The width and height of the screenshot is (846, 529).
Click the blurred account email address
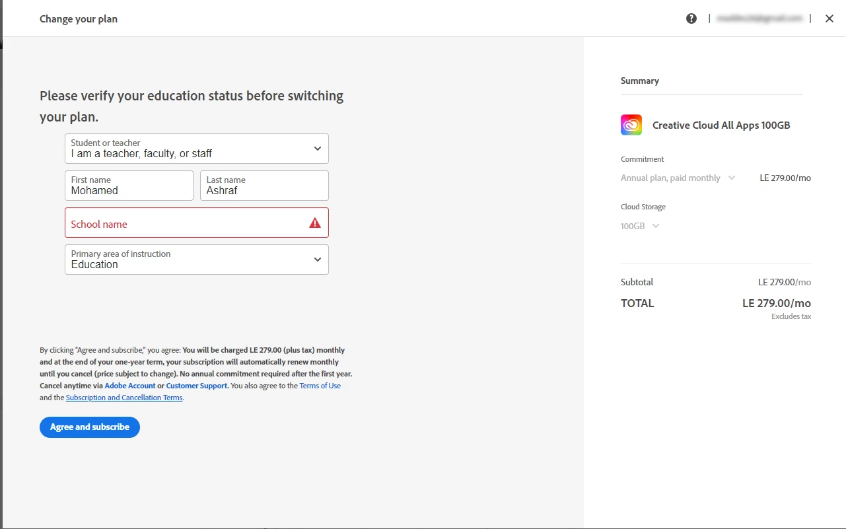pyautogui.click(x=759, y=18)
